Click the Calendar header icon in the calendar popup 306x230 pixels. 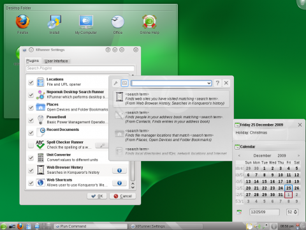(237, 147)
